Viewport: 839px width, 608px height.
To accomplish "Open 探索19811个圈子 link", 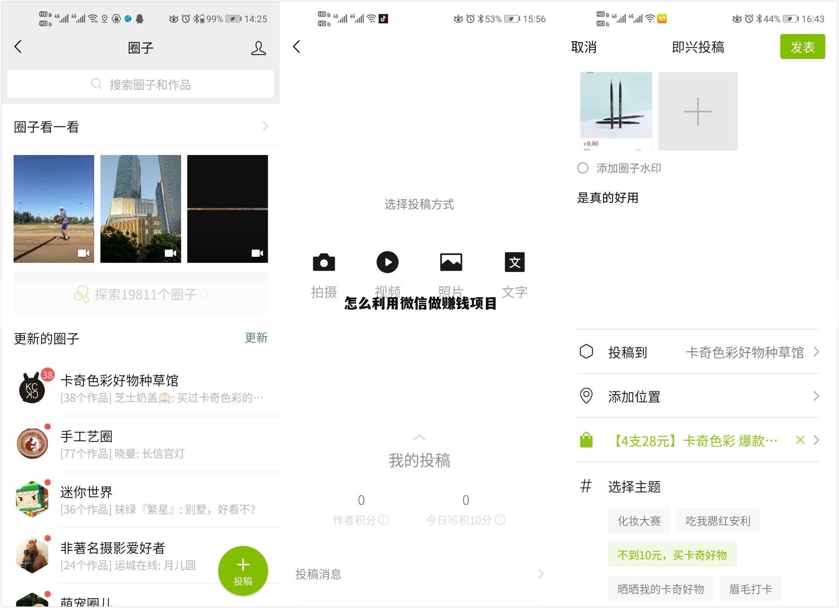I will (x=141, y=294).
